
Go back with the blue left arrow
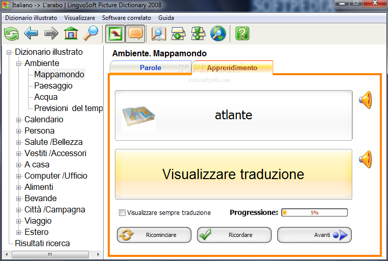[31, 33]
